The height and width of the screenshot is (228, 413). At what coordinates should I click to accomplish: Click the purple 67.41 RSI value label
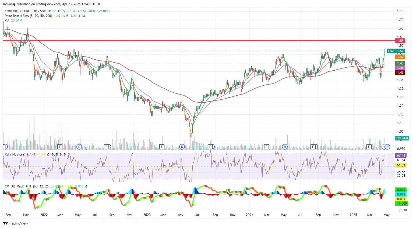[x=401, y=155]
